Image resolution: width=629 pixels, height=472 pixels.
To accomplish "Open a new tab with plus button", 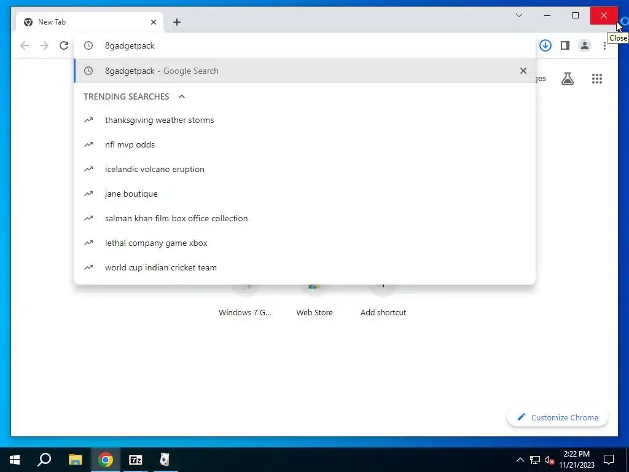I will pos(177,22).
